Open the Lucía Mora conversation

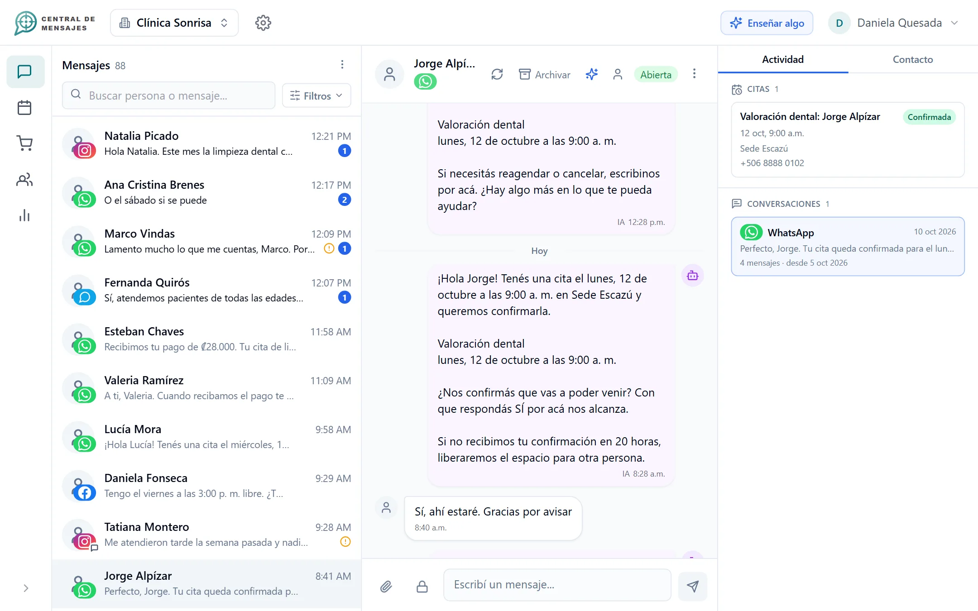(x=206, y=436)
